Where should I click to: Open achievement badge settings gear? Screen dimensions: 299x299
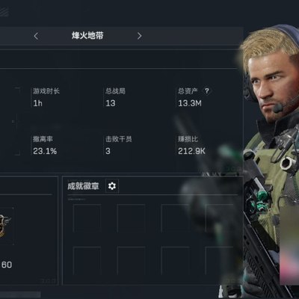pyautogui.click(x=112, y=186)
